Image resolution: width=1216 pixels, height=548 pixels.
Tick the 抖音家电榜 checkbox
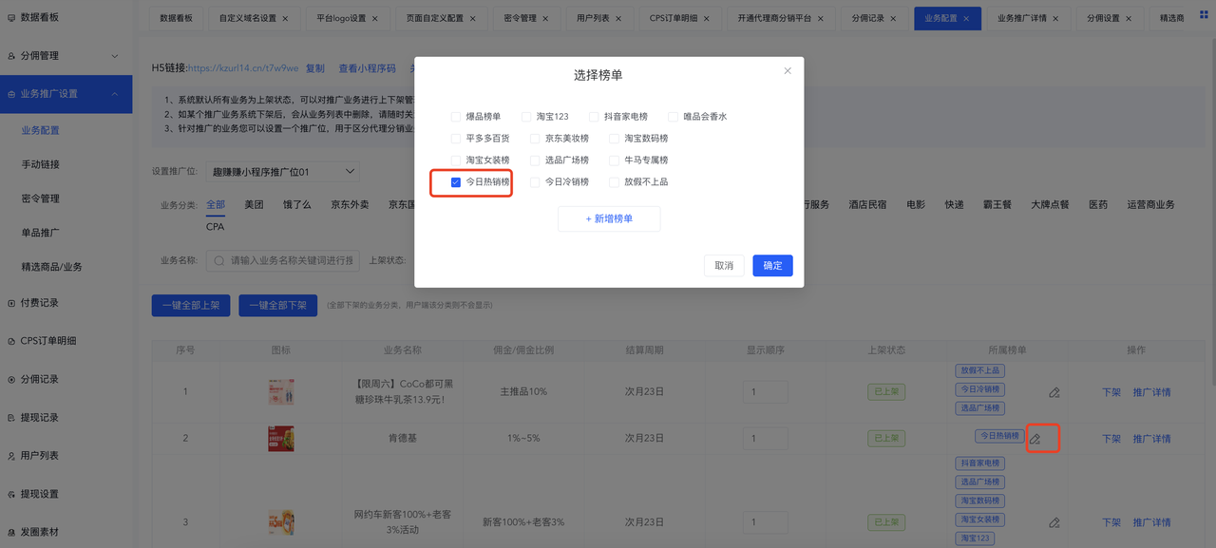594,117
